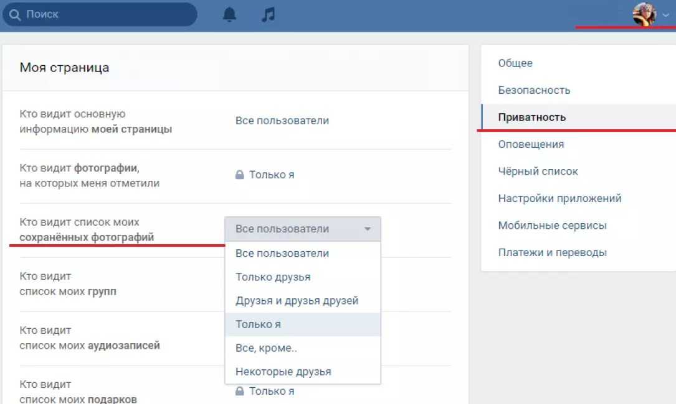Click the magnifier icon in search
Screen dimensions: 676x404
(15, 14)
